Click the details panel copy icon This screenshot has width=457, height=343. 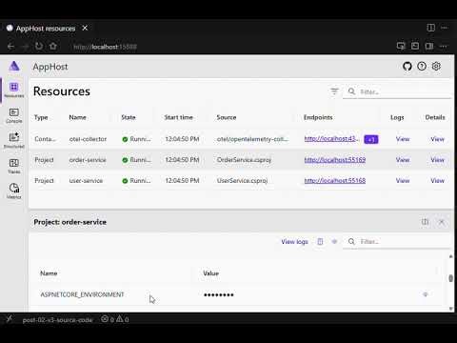(x=320, y=242)
